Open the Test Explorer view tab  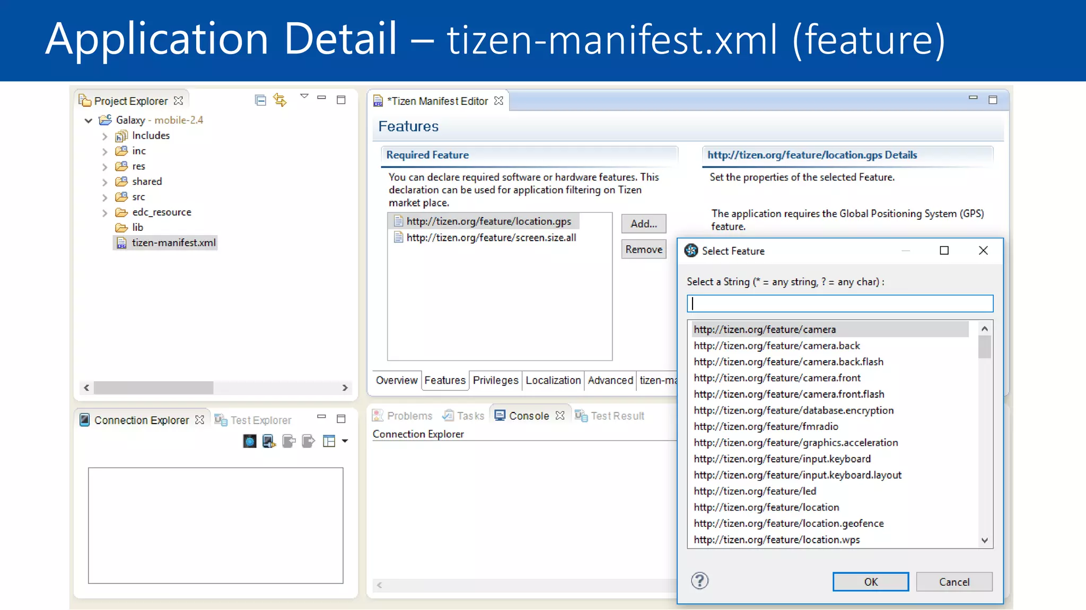[x=253, y=420]
